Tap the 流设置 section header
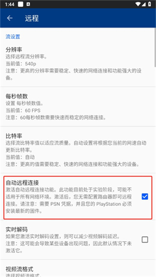 tap(13, 37)
